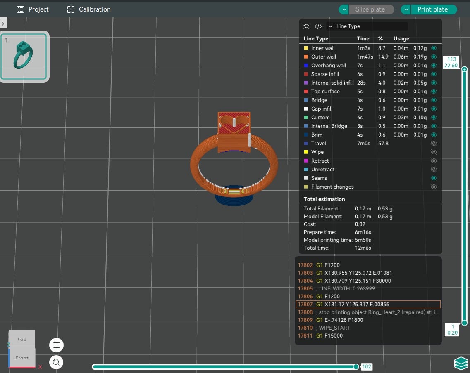Click the layers stack icon
This screenshot has height=373, width=470.
tap(461, 364)
